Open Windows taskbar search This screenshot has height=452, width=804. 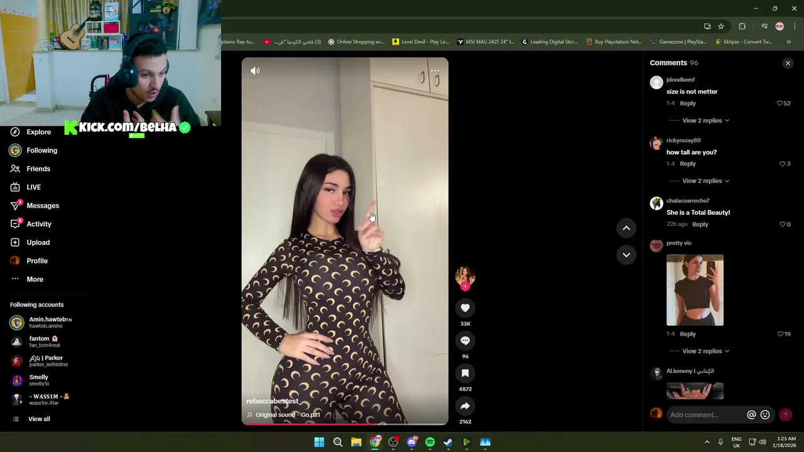pos(338,442)
